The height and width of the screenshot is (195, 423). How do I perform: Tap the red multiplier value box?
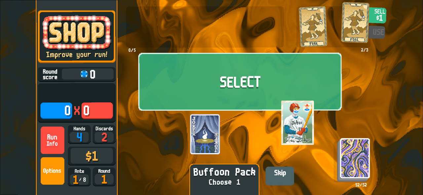coord(97,111)
